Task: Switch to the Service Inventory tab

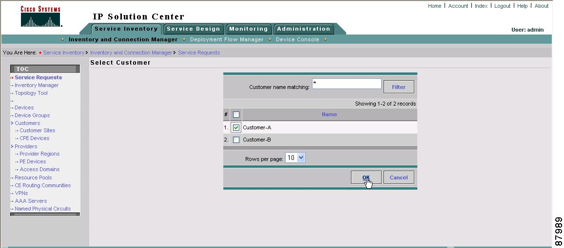Action: click(x=126, y=29)
